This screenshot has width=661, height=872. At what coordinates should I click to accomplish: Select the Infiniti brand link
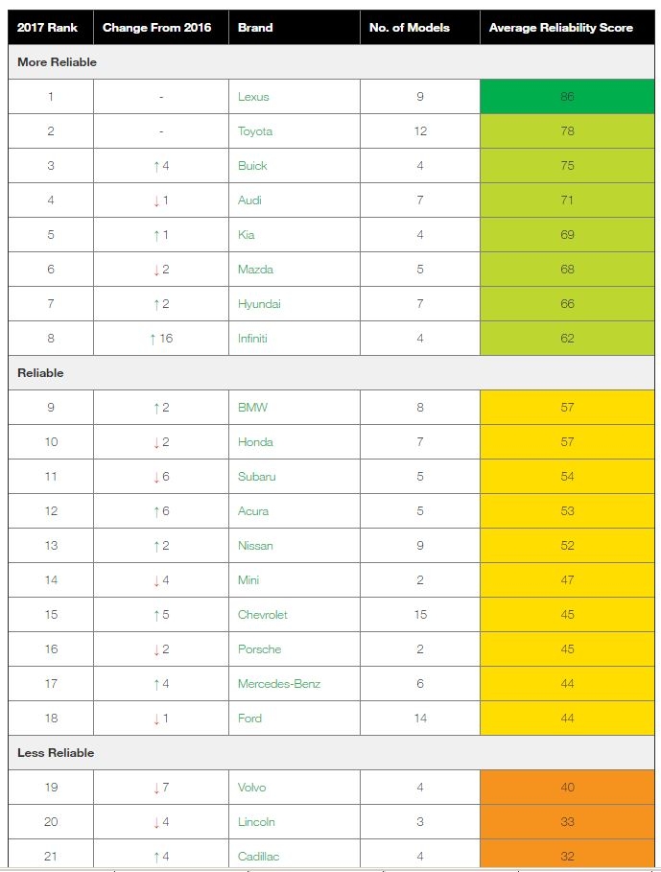[x=252, y=338]
